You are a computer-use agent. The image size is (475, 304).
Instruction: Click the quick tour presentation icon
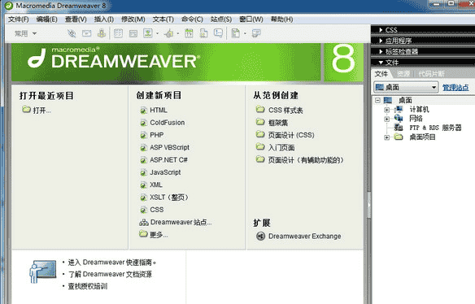(43, 271)
